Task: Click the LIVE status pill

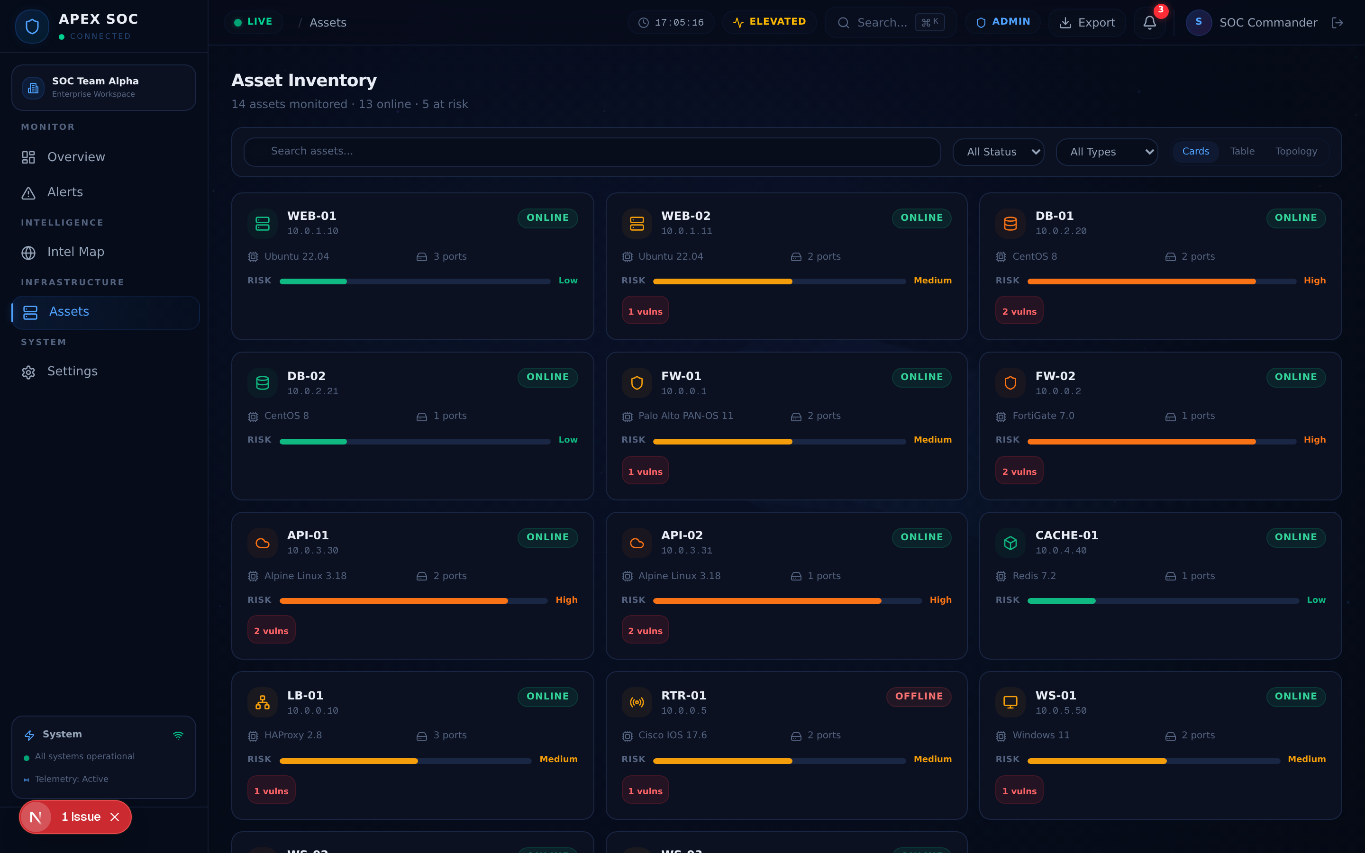Action: pos(253,22)
